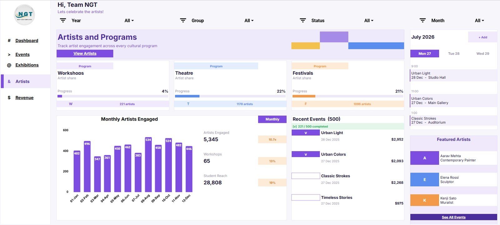Click the 08-Aug bar in chart
The width and height of the screenshot is (500, 225).
click(148, 165)
